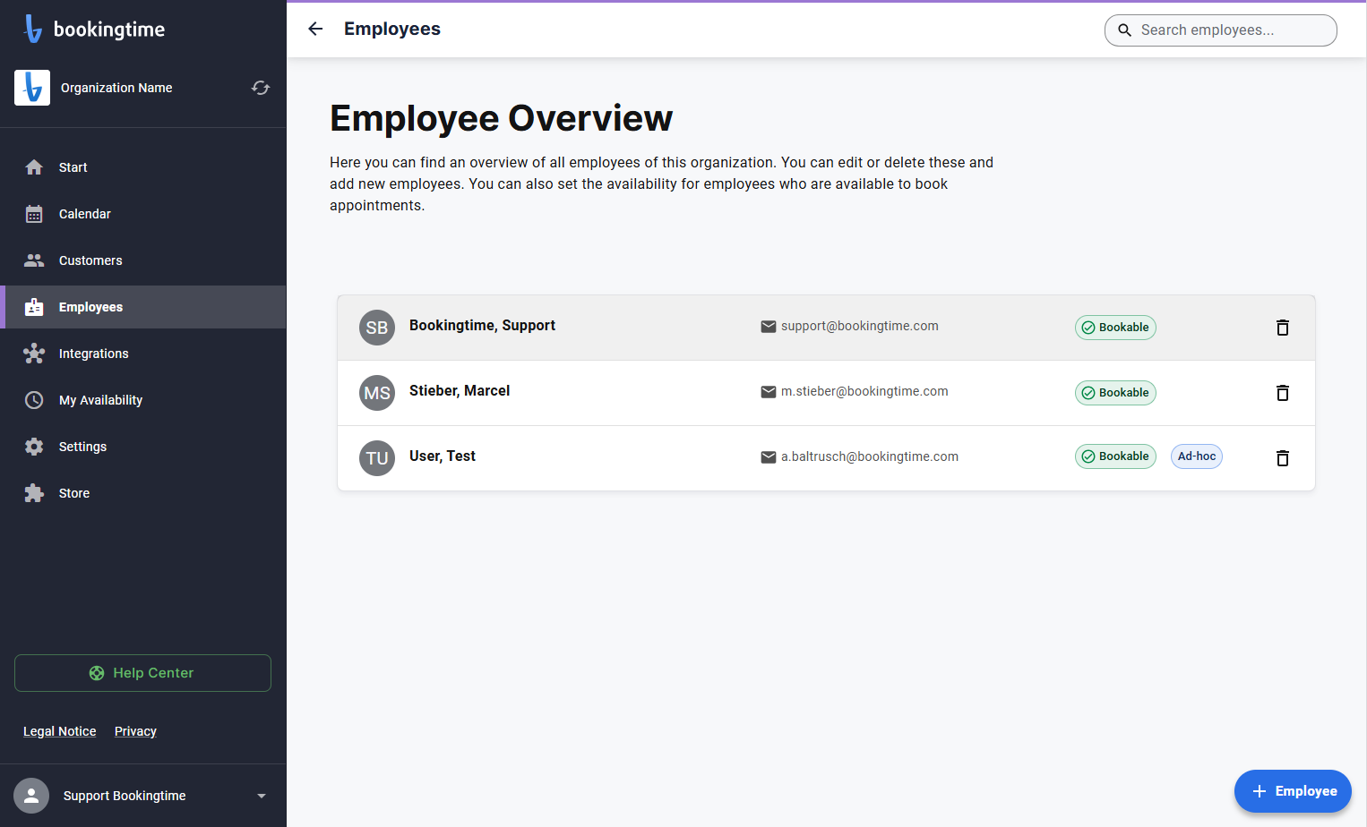Open the My Availability page
The image size is (1367, 827).
coord(143,400)
